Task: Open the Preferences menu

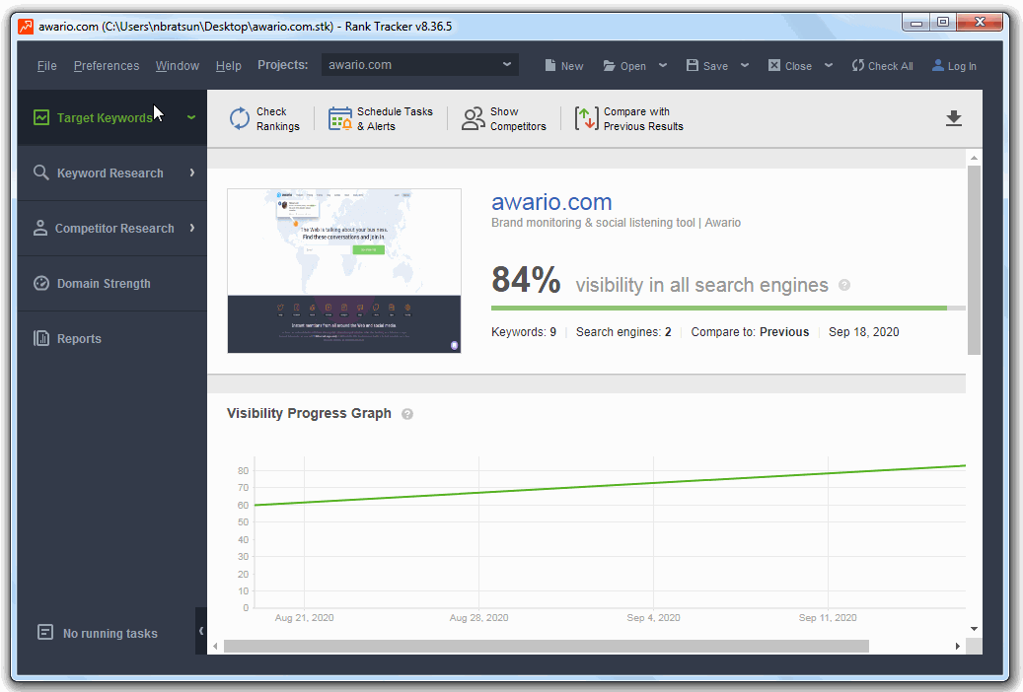Action: (x=107, y=66)
